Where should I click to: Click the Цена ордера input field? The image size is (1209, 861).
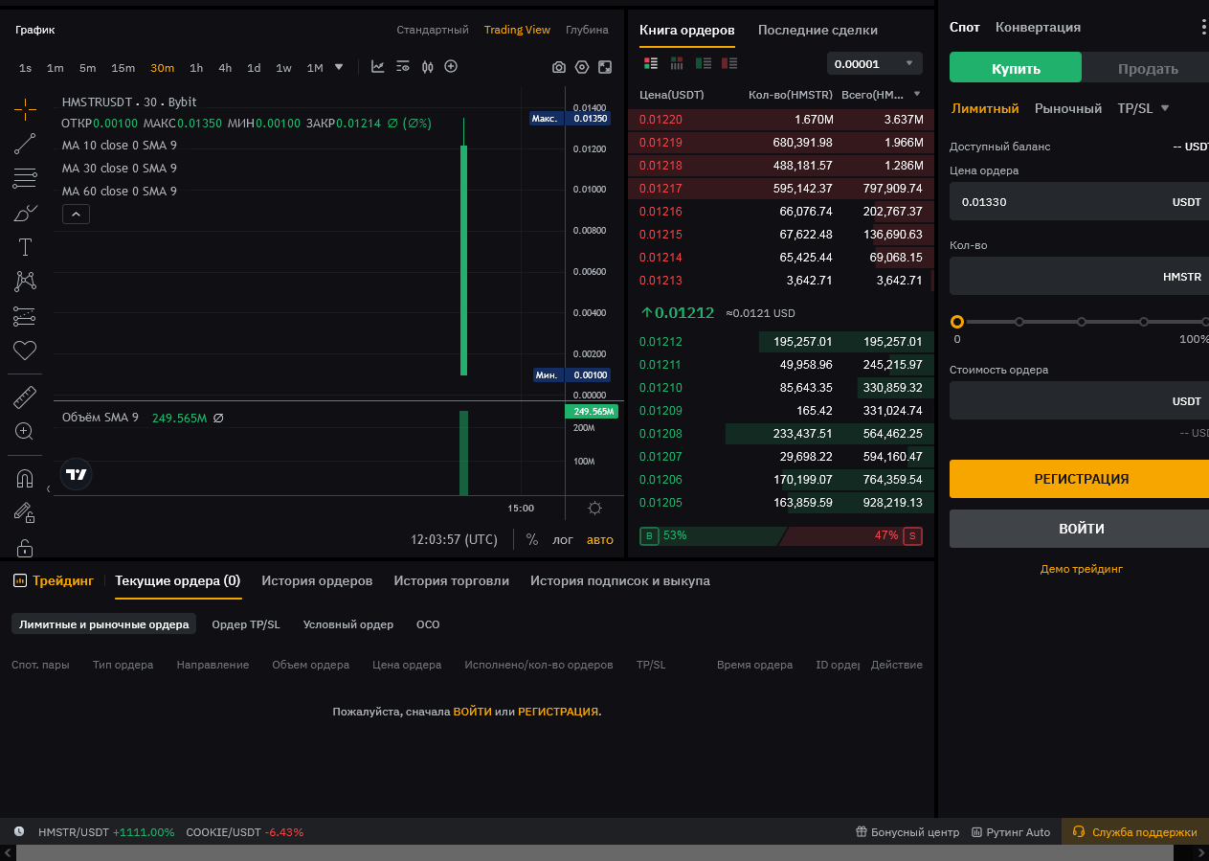[1080, 202]
